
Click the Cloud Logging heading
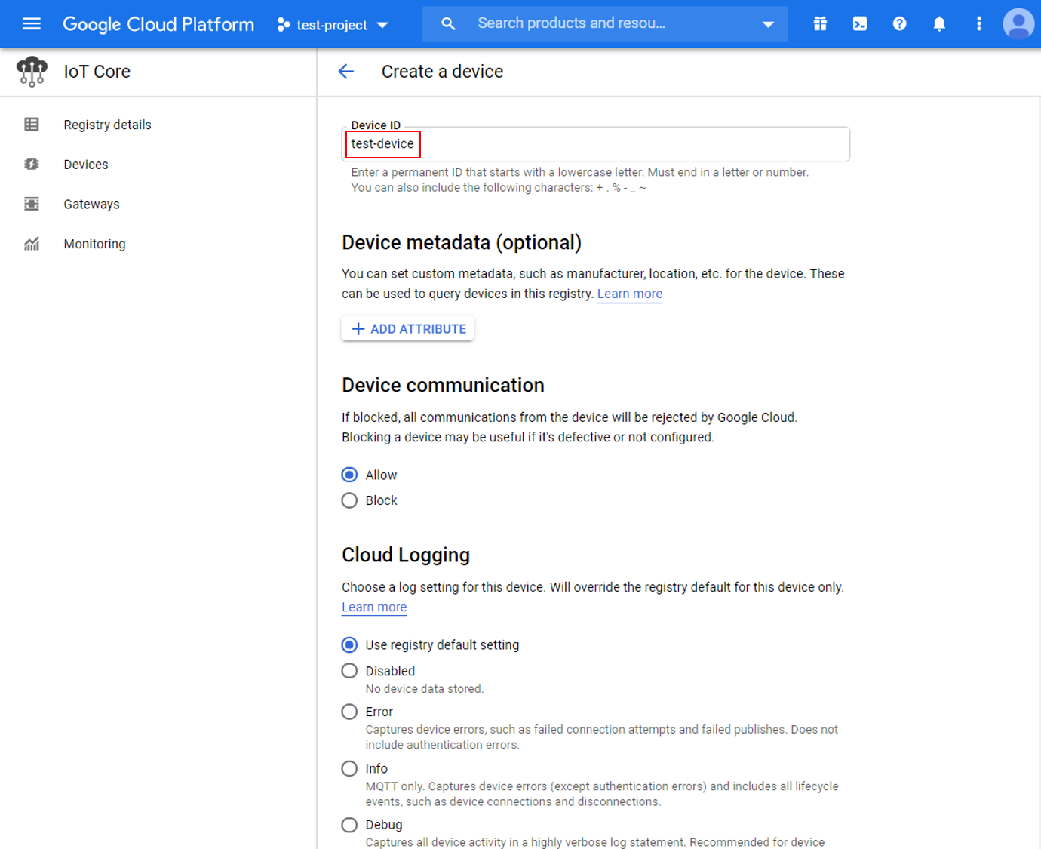point(406,555)
